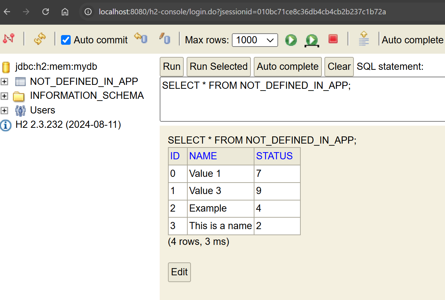This screenshot has width=445, height=300.
Task: Click the Refresh icon in toolbar
Action: click(39, 39)
